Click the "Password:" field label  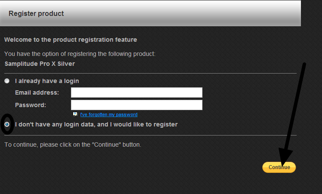pos(31,105)
